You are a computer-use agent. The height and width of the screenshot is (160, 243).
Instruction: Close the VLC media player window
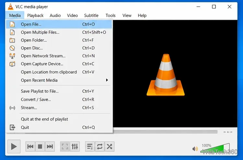(x=229, y=7)
